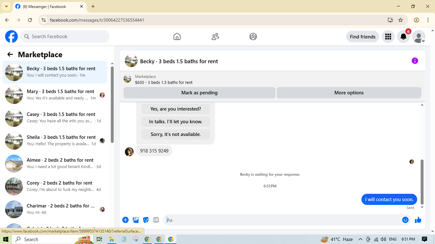Screen dimensions: 435x244
Task: Attach a photo using the image icon
Action: [136, 220]
